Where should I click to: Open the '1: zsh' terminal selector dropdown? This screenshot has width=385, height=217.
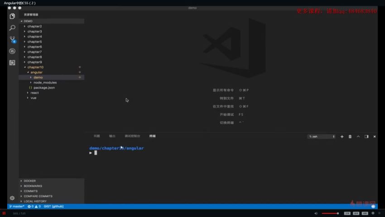point(322,137)
